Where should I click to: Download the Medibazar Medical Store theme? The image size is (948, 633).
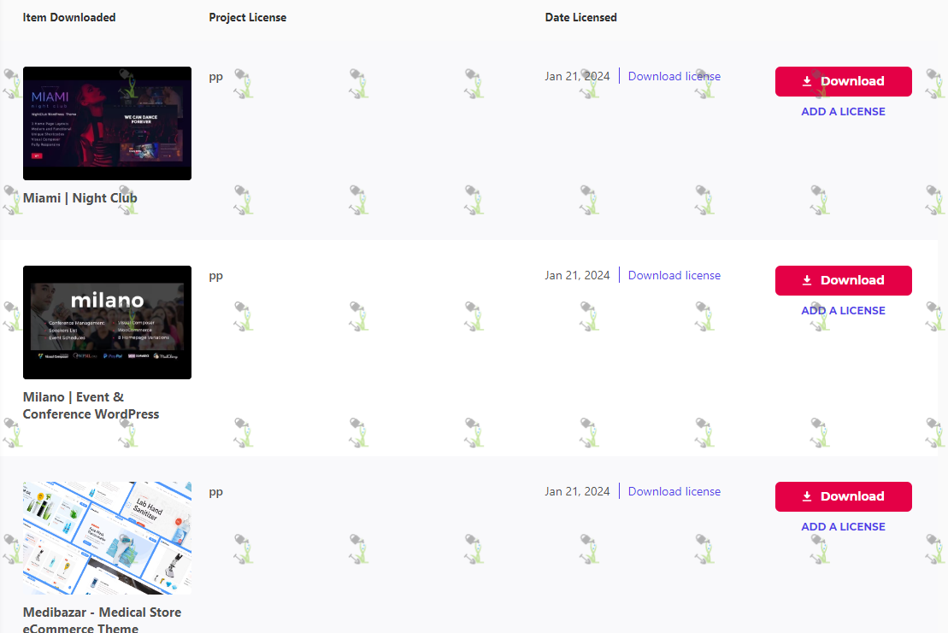click(x=844, y=496)
